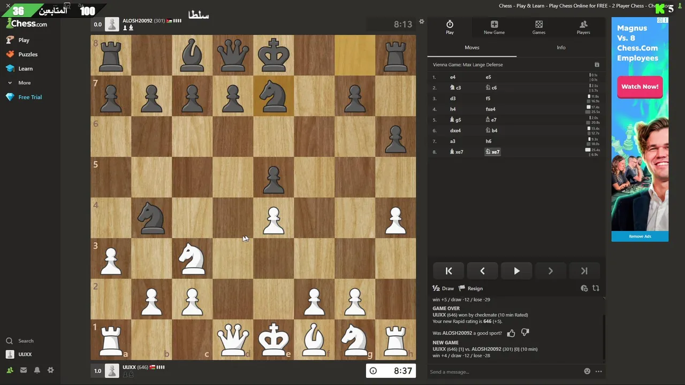Open Search in the left sidebar
Viewport: 685px width, 385px height.
point(20,341)
